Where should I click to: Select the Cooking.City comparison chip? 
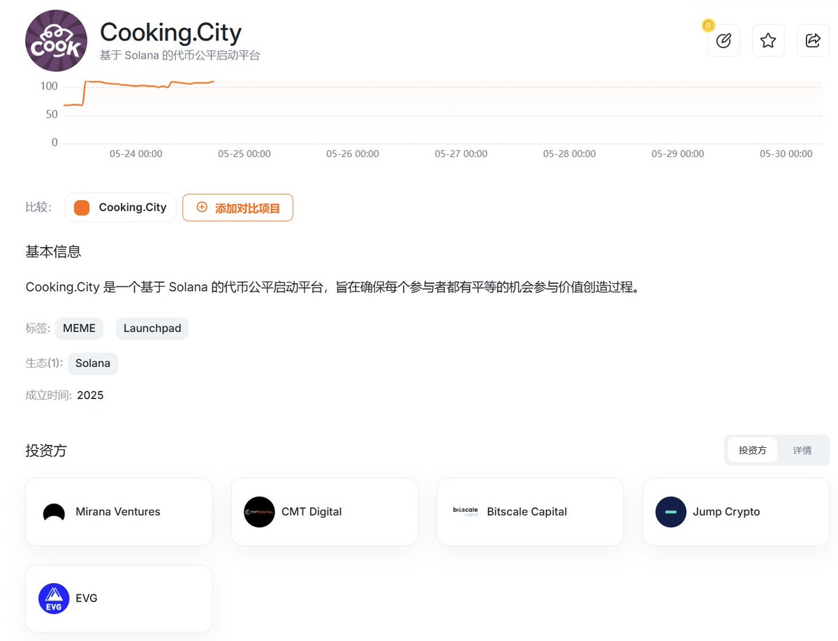[x=120, y=208]
